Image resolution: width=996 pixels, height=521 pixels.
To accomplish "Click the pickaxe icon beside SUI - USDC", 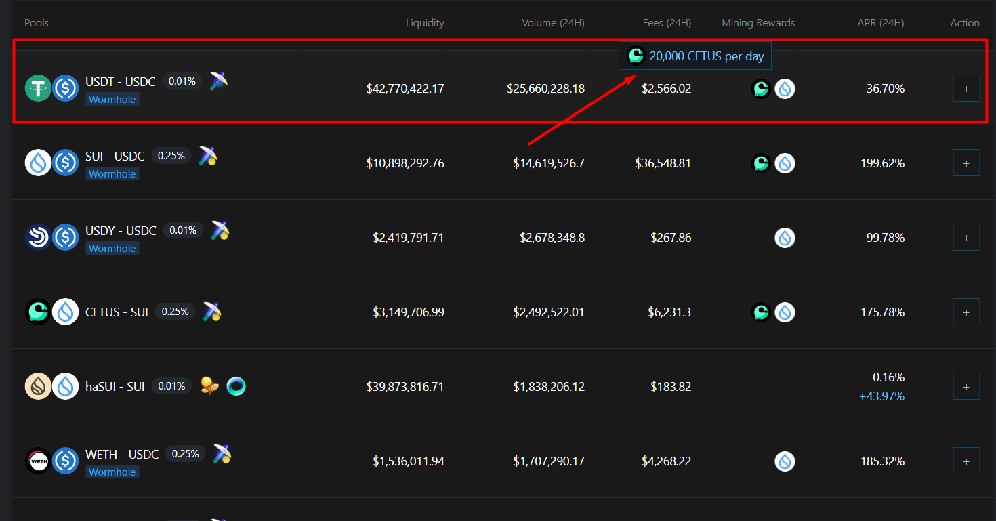I will (x=207, y=156).
